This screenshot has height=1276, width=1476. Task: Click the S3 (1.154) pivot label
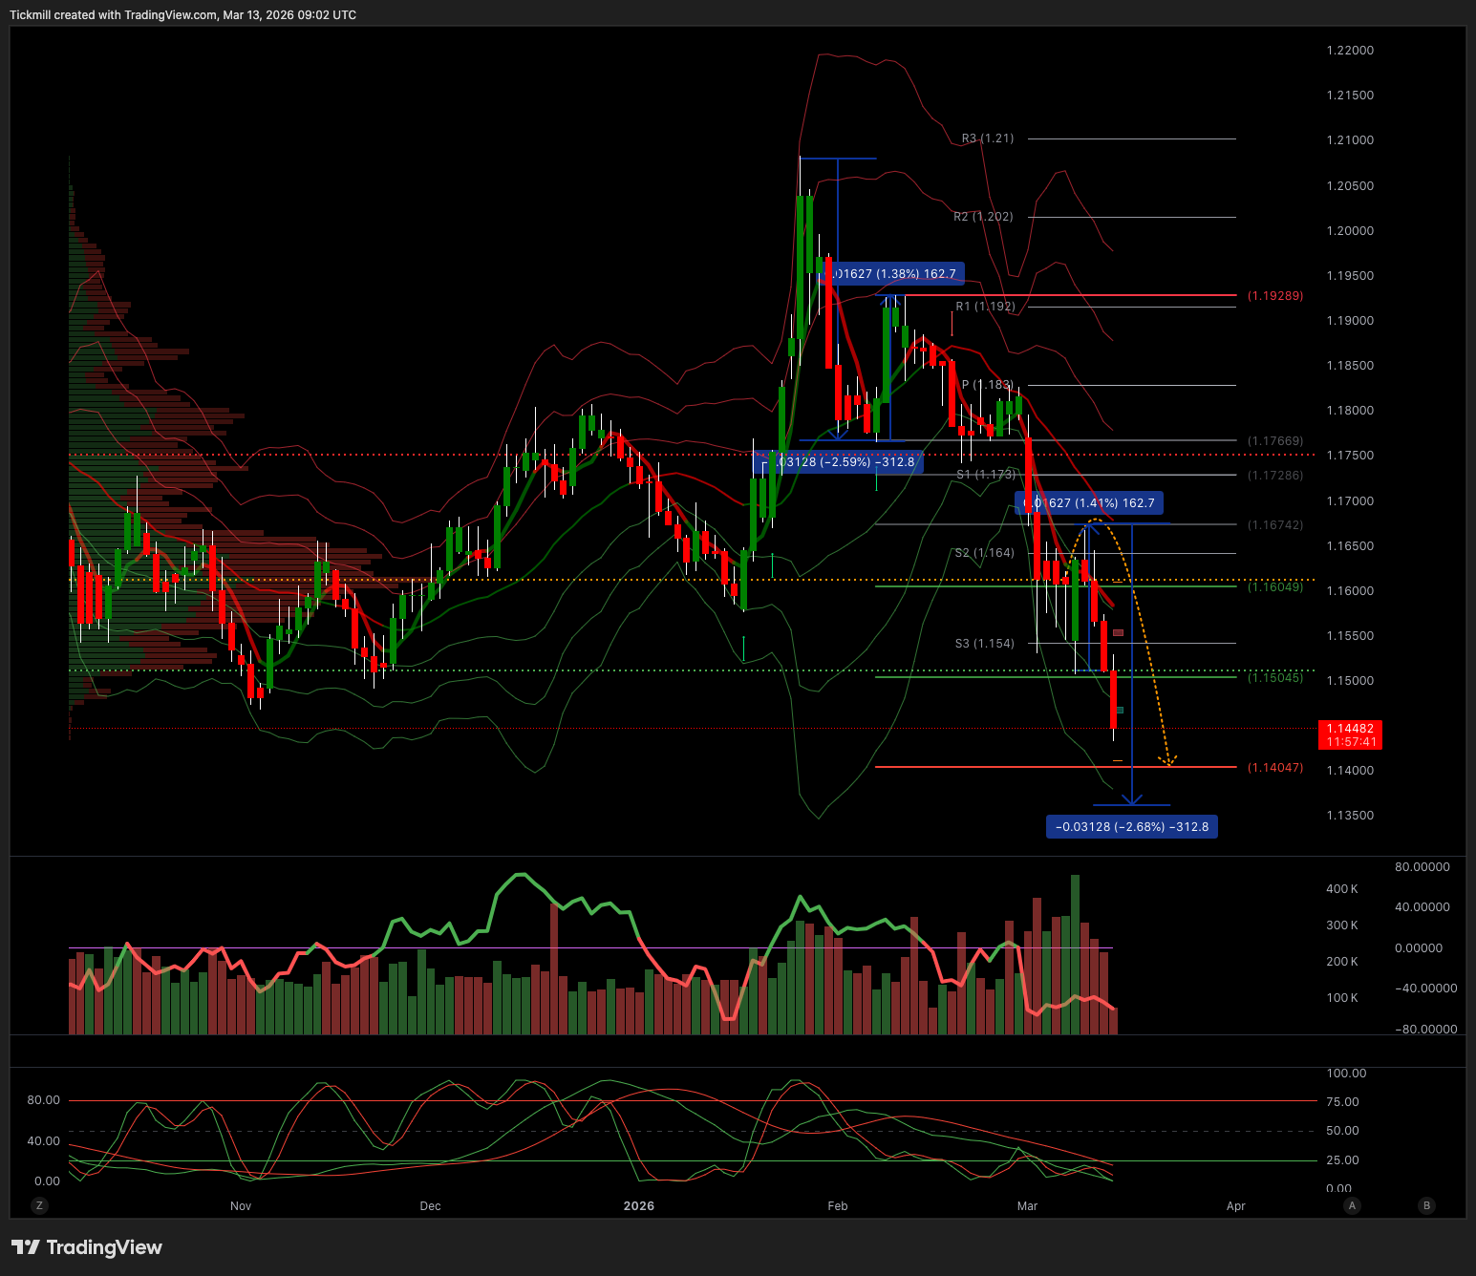tap(984, 644)
